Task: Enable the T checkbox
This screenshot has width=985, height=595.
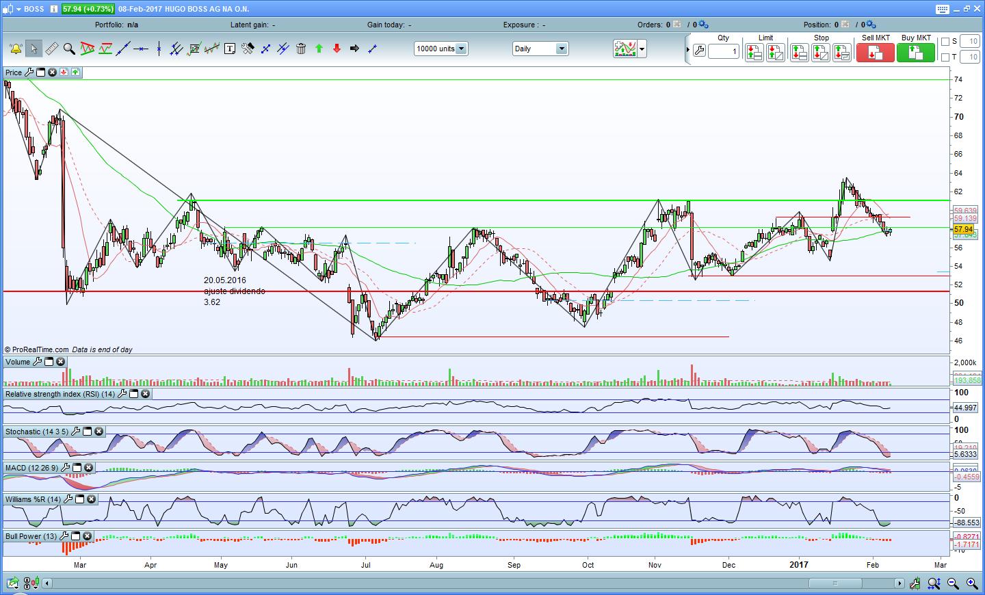Action: click(x=945, y=57)
